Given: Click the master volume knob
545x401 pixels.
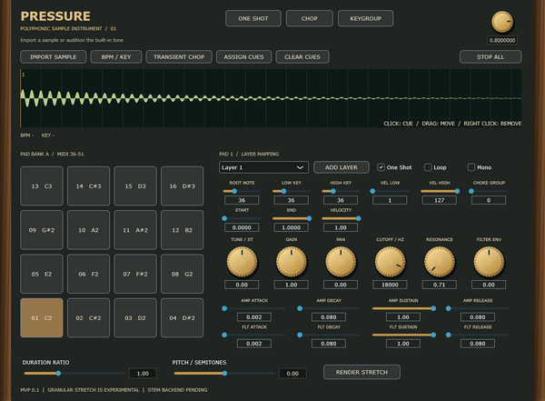Looking at the screenshot, I should coord(502,22).
